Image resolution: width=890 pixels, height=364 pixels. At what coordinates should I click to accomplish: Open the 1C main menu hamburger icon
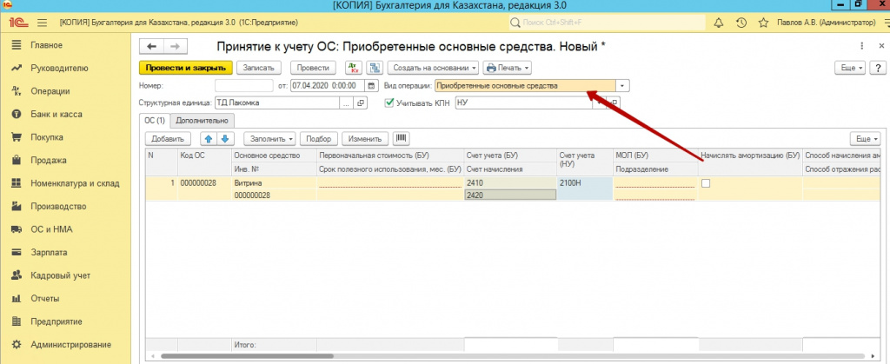click(x=42, y=23)
